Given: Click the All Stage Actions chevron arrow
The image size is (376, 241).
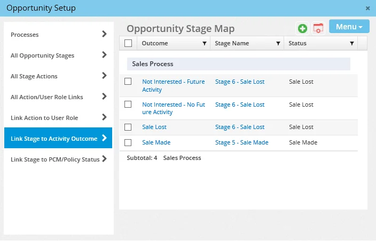Looking at the screenshot, I should (x=104, y=76).
